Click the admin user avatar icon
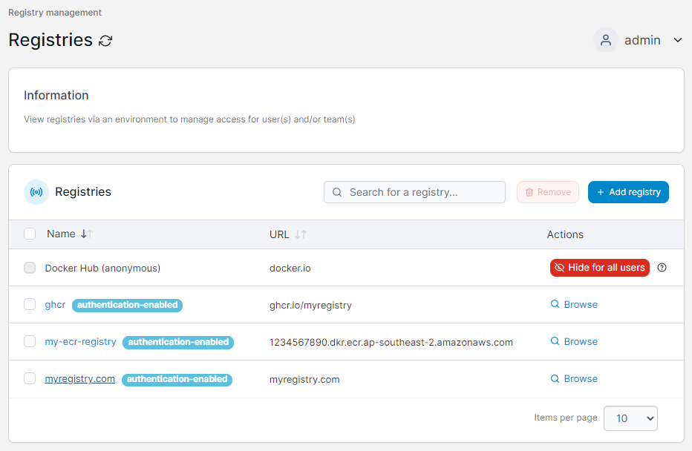 coord(606,40)
